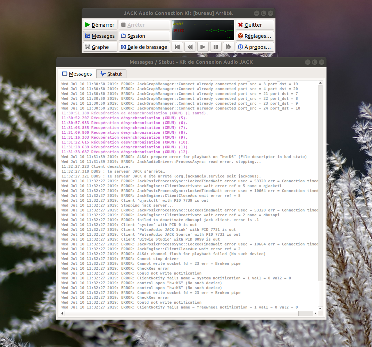Pause the transport
This screenshot has height=347, width=372.
pyautogui.click(x=216, y=47)
